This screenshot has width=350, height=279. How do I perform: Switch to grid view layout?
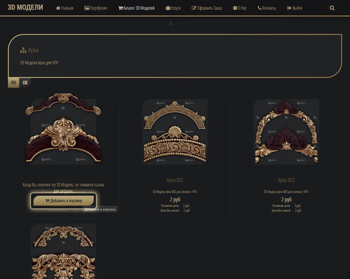coord(14,83)
